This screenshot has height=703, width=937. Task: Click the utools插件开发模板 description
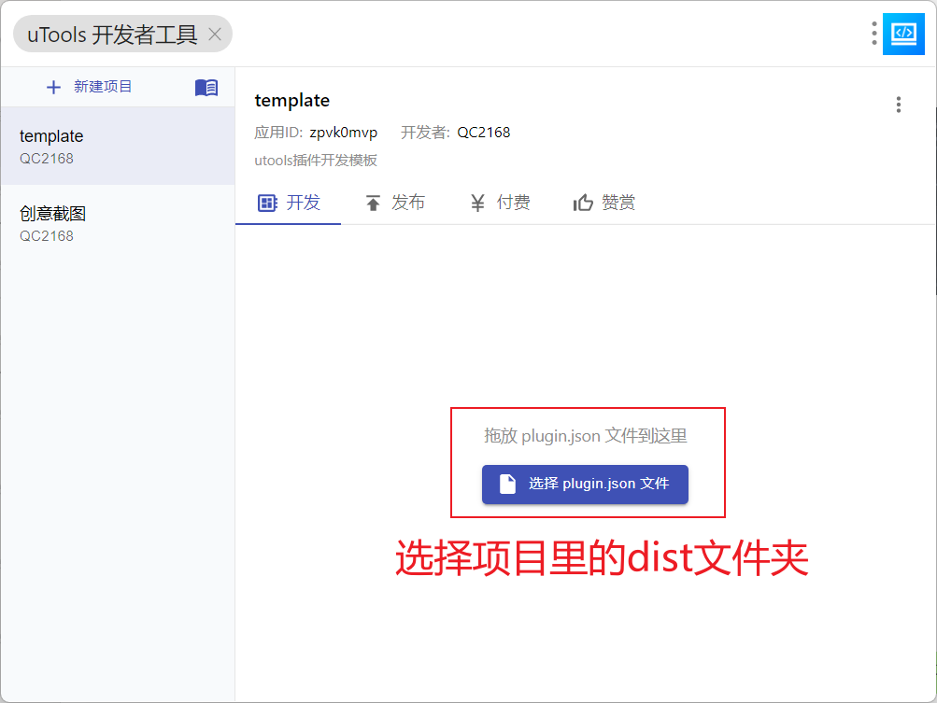316,161
